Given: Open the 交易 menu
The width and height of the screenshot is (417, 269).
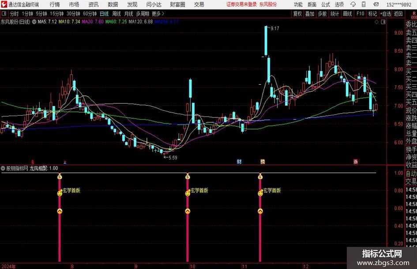Looking at the screenshot, I should [x=199, y=4].
